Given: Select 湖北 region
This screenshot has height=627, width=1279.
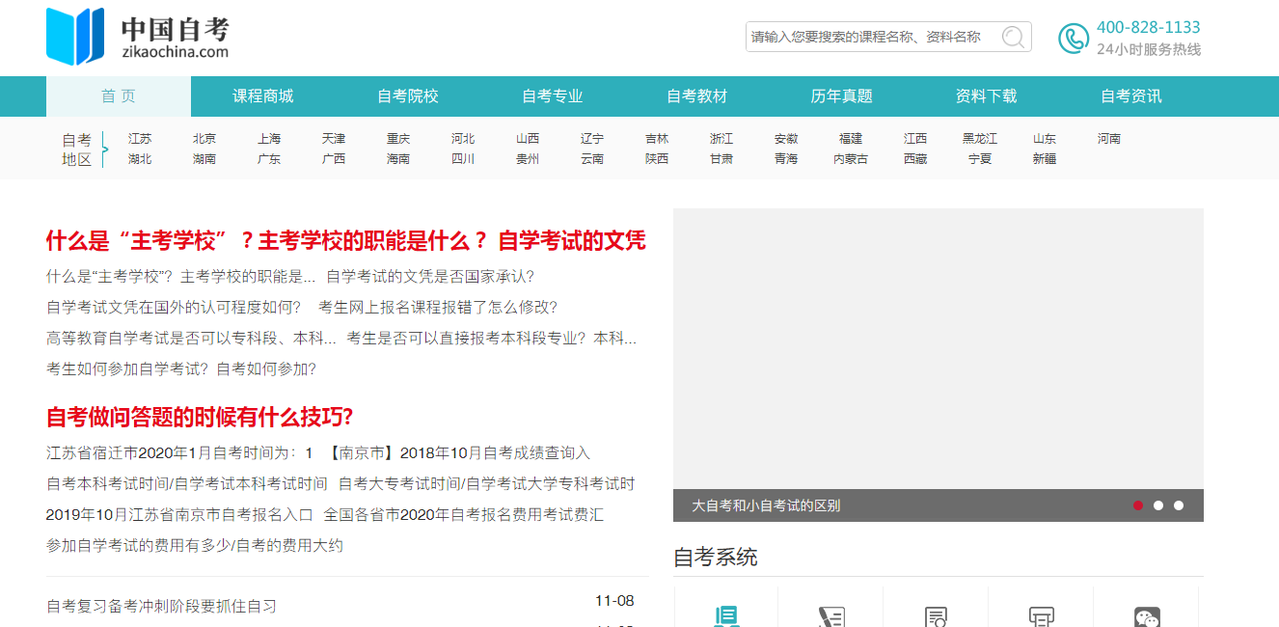Looking at the screenshot, I should tap(140, 159).
